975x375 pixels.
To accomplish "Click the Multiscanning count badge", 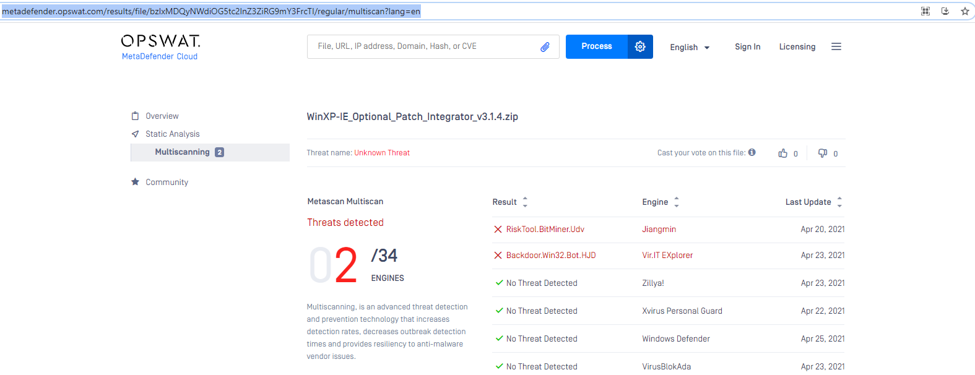I will tap(219, 152).
